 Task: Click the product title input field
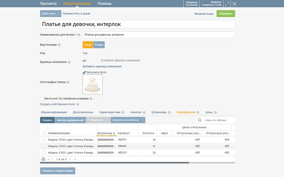(137, 24)
